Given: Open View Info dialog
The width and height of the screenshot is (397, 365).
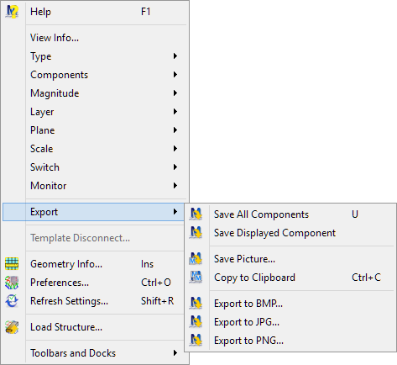Looking at the screenshot, I should tap(95, 38).
